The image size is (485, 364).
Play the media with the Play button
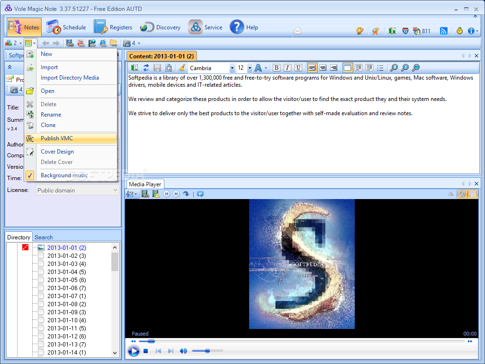(134, 351)
